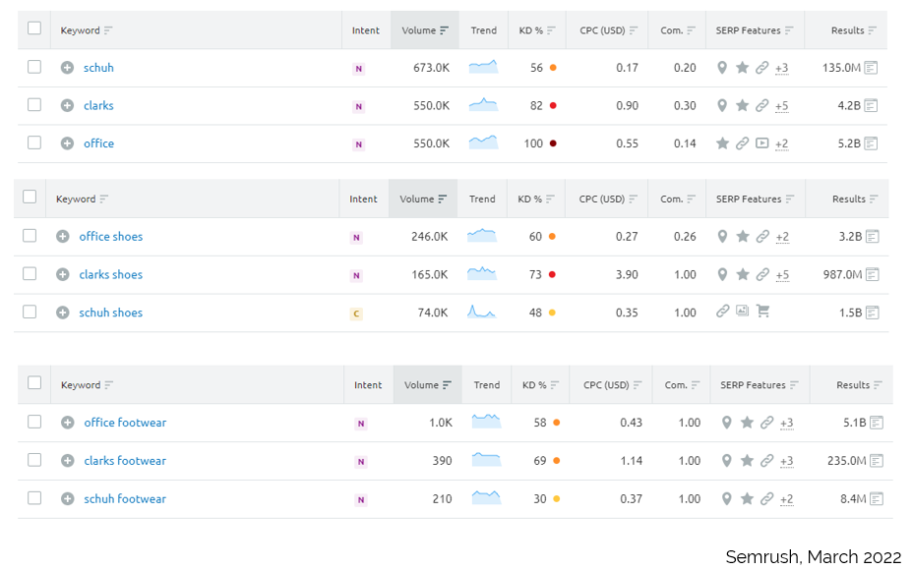The image size is (912, 570).
Task: Click the plus icon beside clarks shoes
Action: (x=63, y=274)
